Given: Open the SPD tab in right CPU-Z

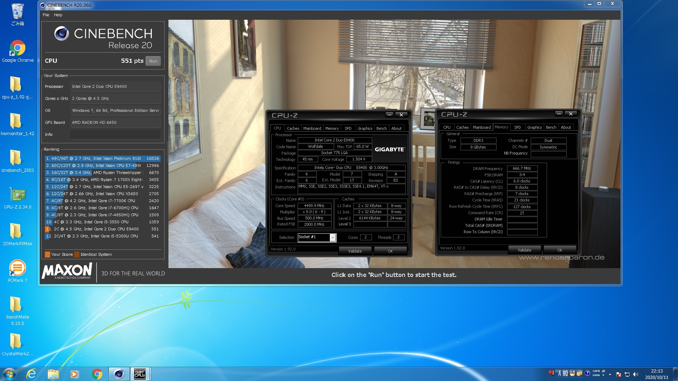Looking at the screenshot, I should click(517, 127).
